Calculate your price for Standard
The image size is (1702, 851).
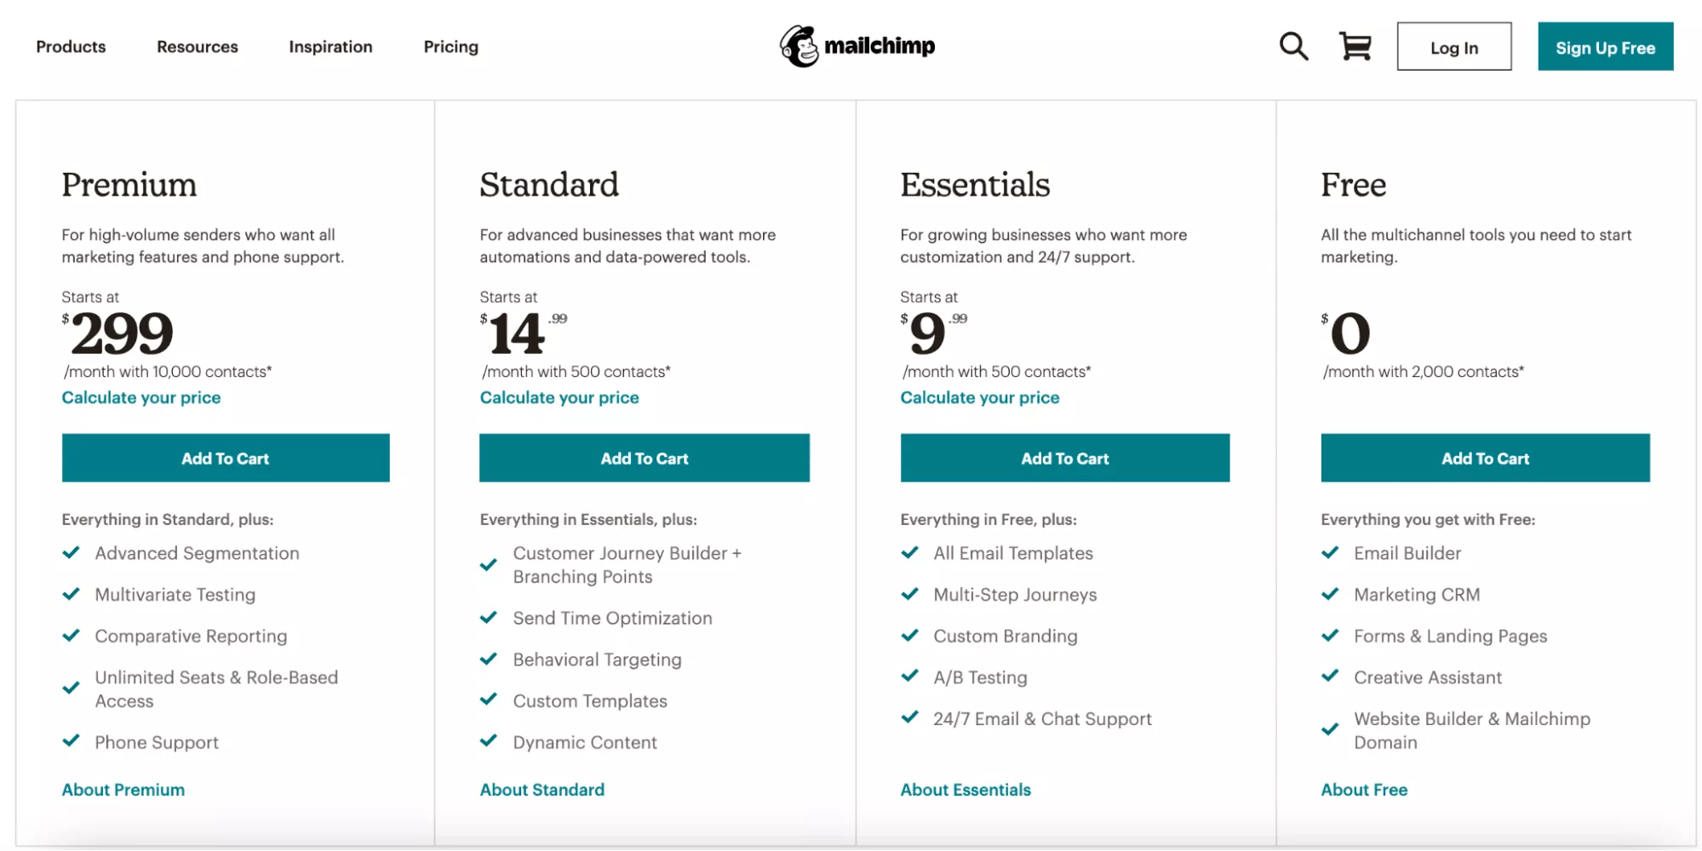click(559, 397)
